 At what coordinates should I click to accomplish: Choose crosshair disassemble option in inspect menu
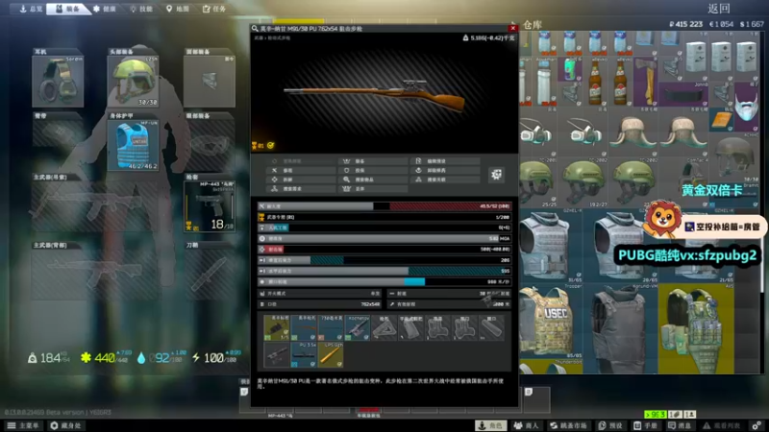[300, 180]
